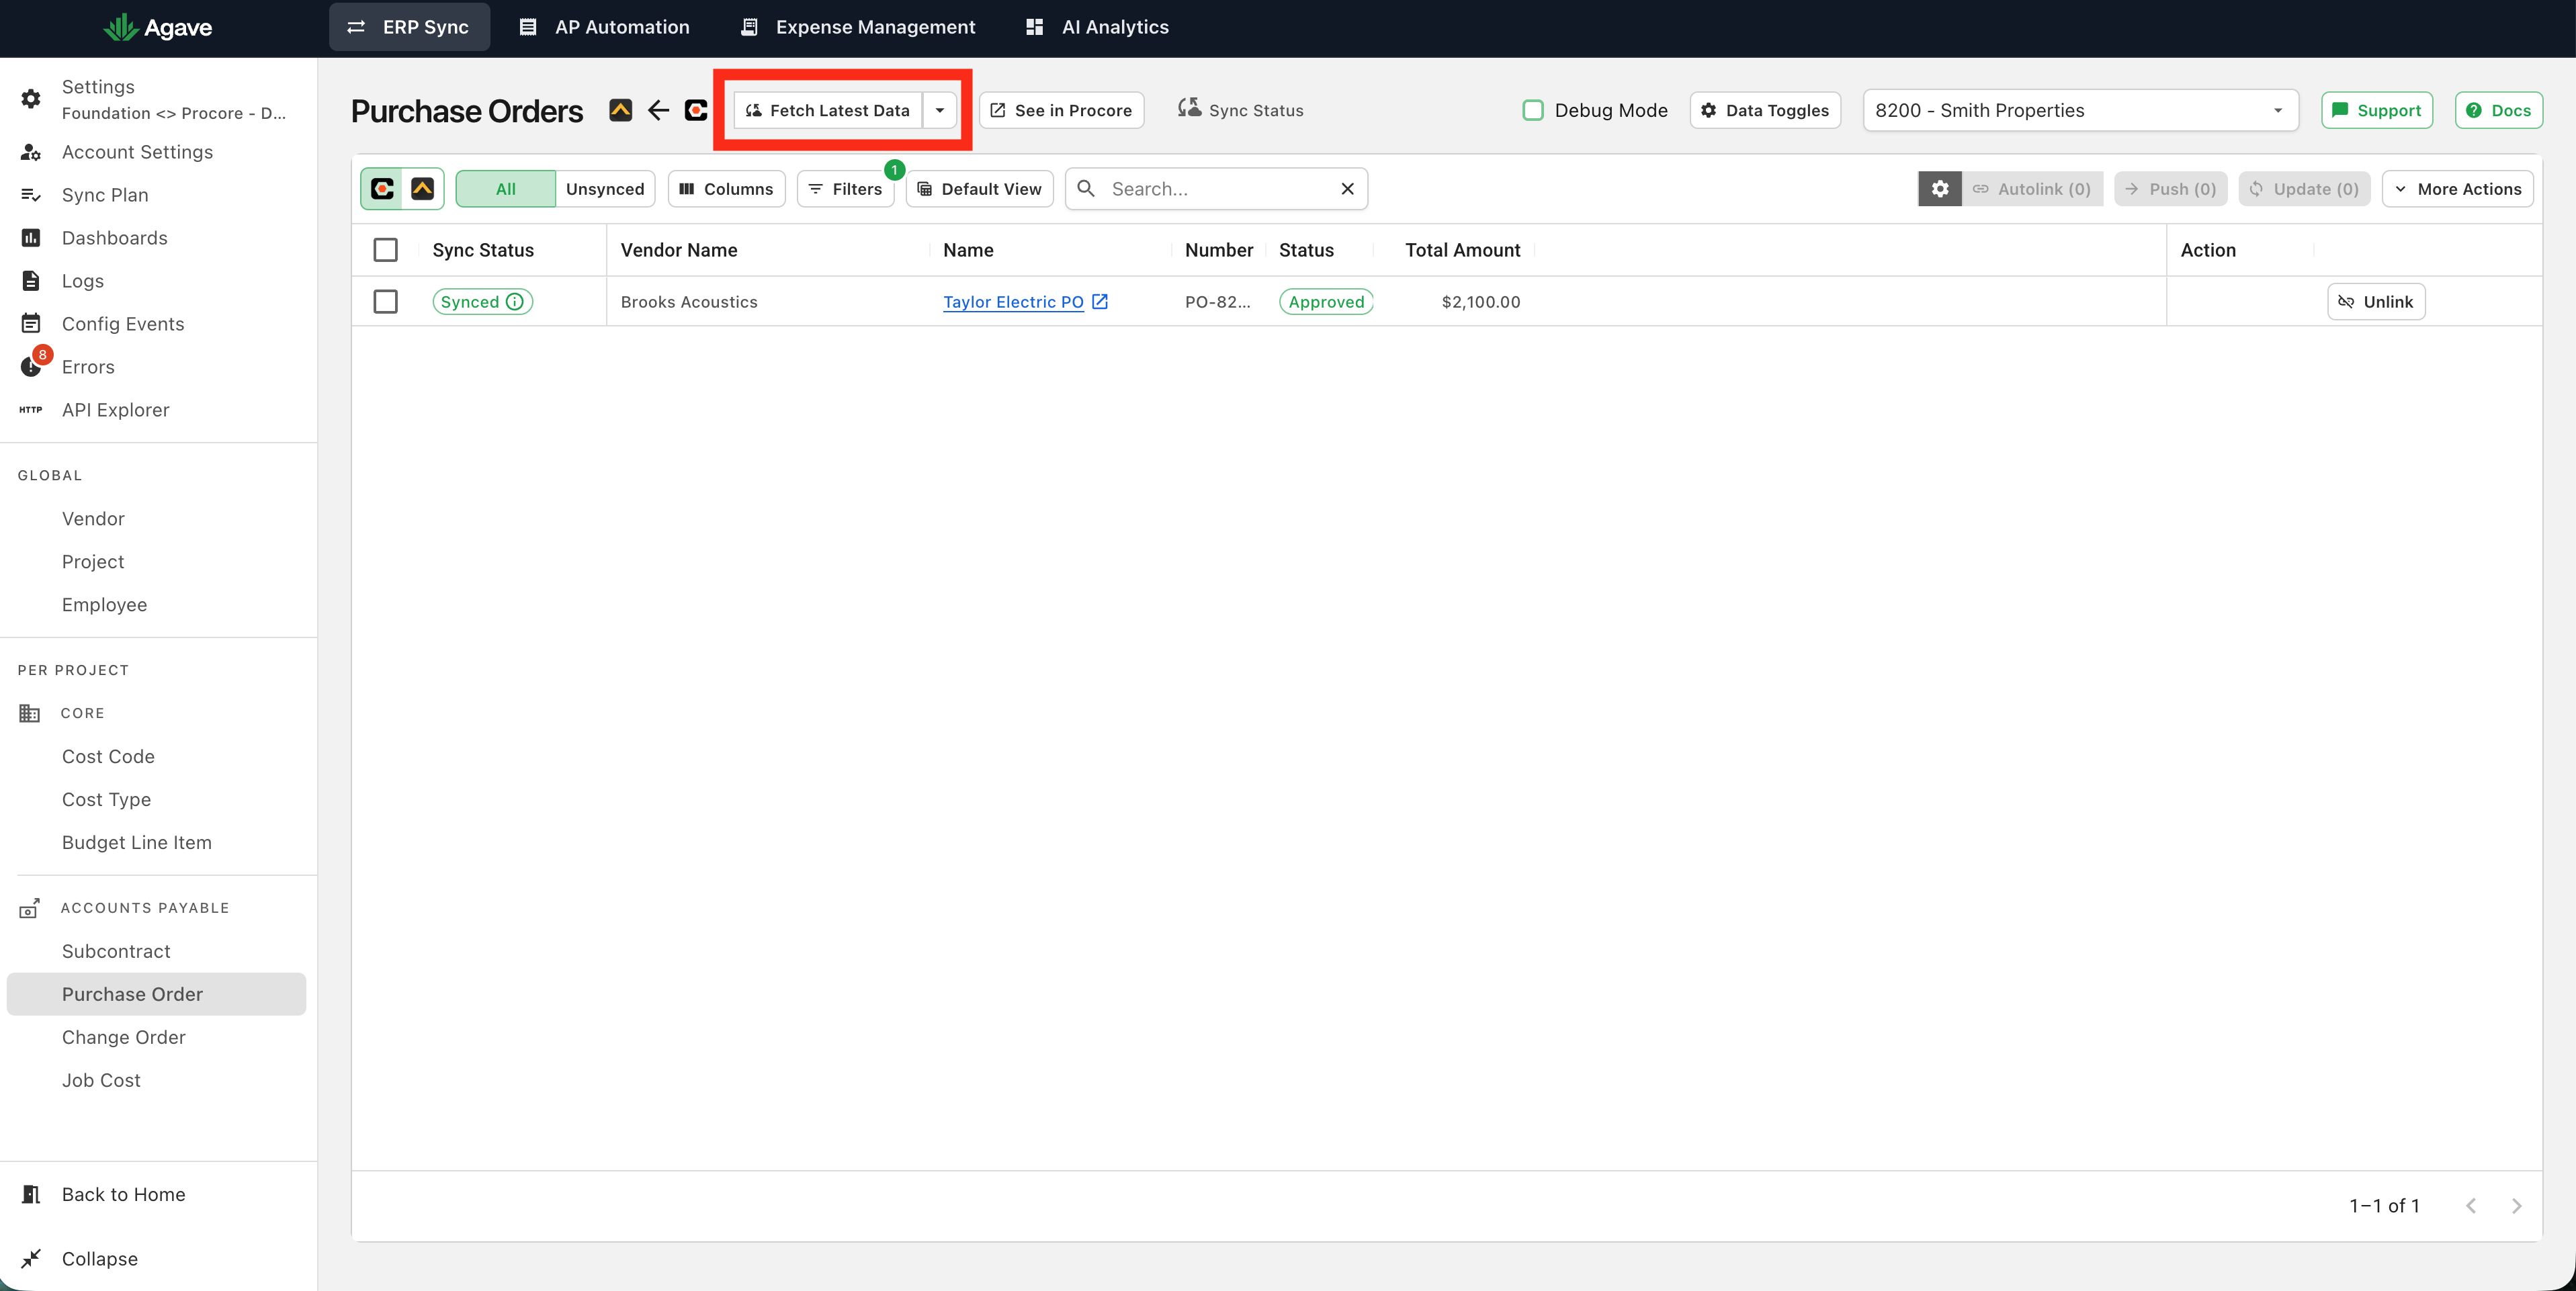Go to Sync Plan

(x=105, y=195)
